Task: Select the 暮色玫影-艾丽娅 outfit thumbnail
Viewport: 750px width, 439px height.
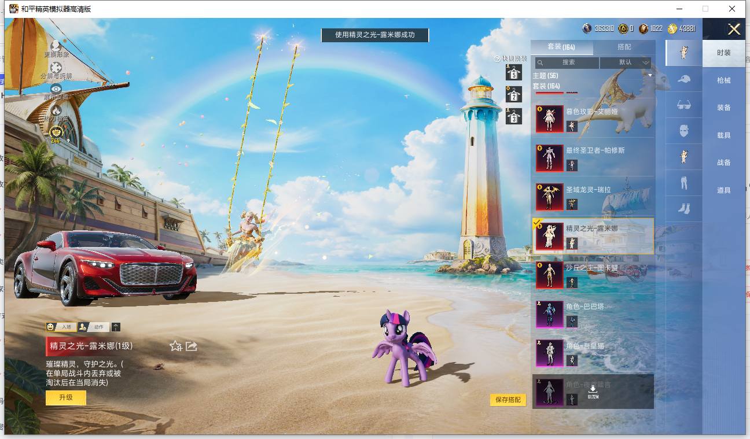Action: pyautogui.click(x=549, y=119)
